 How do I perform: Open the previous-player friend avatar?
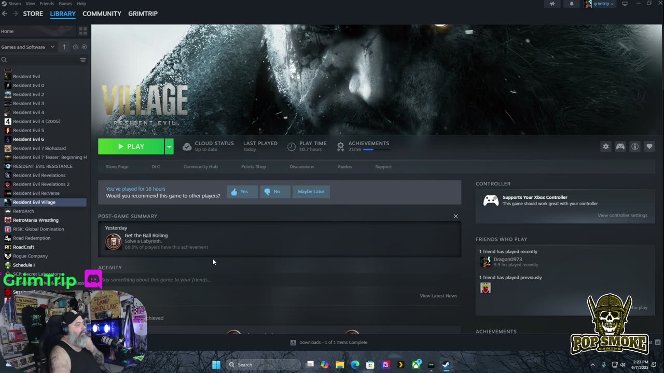[485, 288]
